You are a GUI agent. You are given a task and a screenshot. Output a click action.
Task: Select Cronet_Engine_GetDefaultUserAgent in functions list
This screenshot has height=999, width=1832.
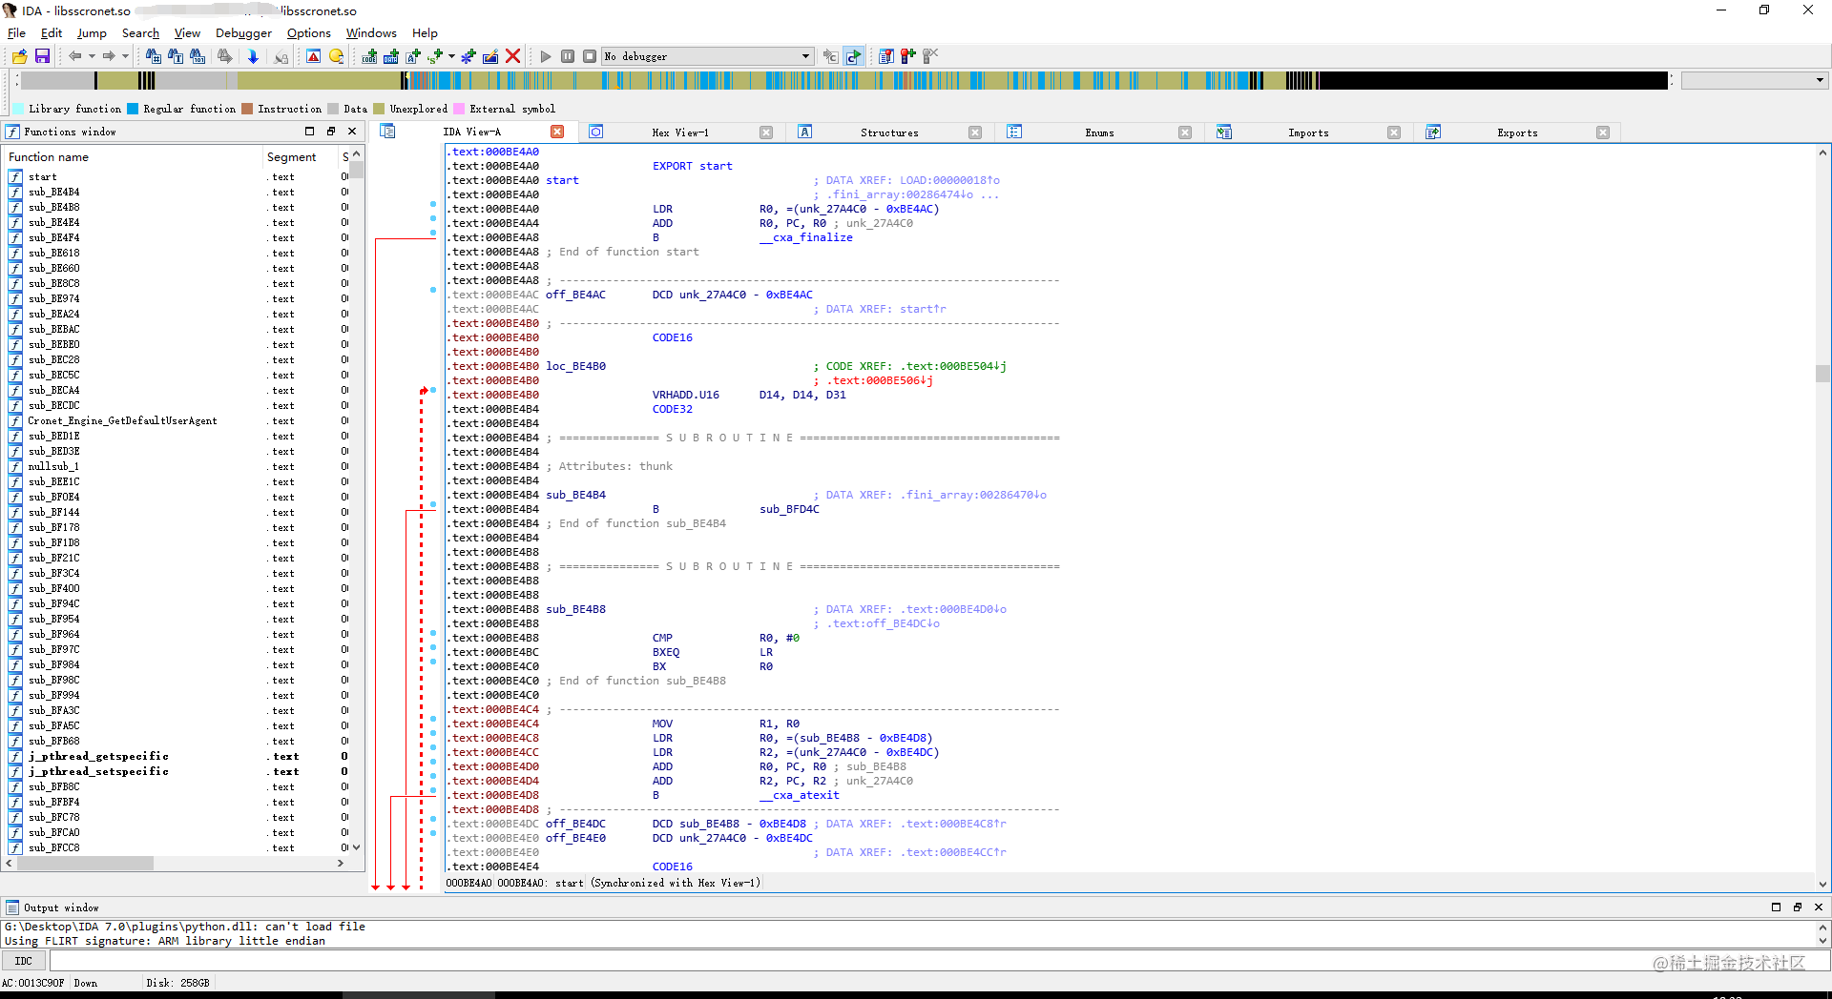(122, 420)
